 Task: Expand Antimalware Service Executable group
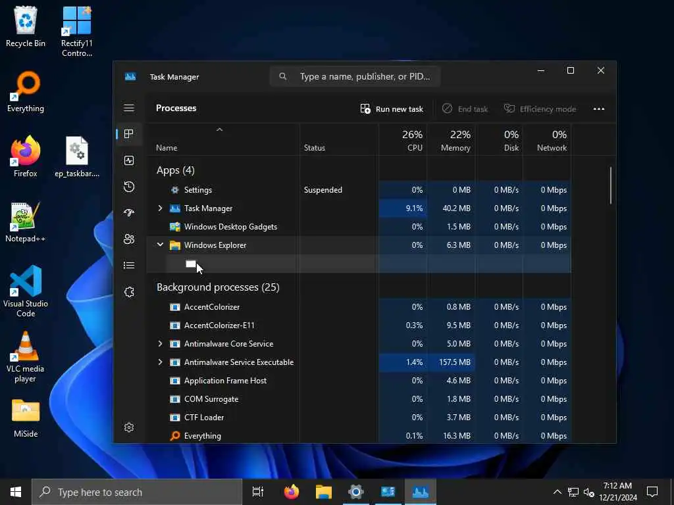pyautogui.click(x=160, y=362)
